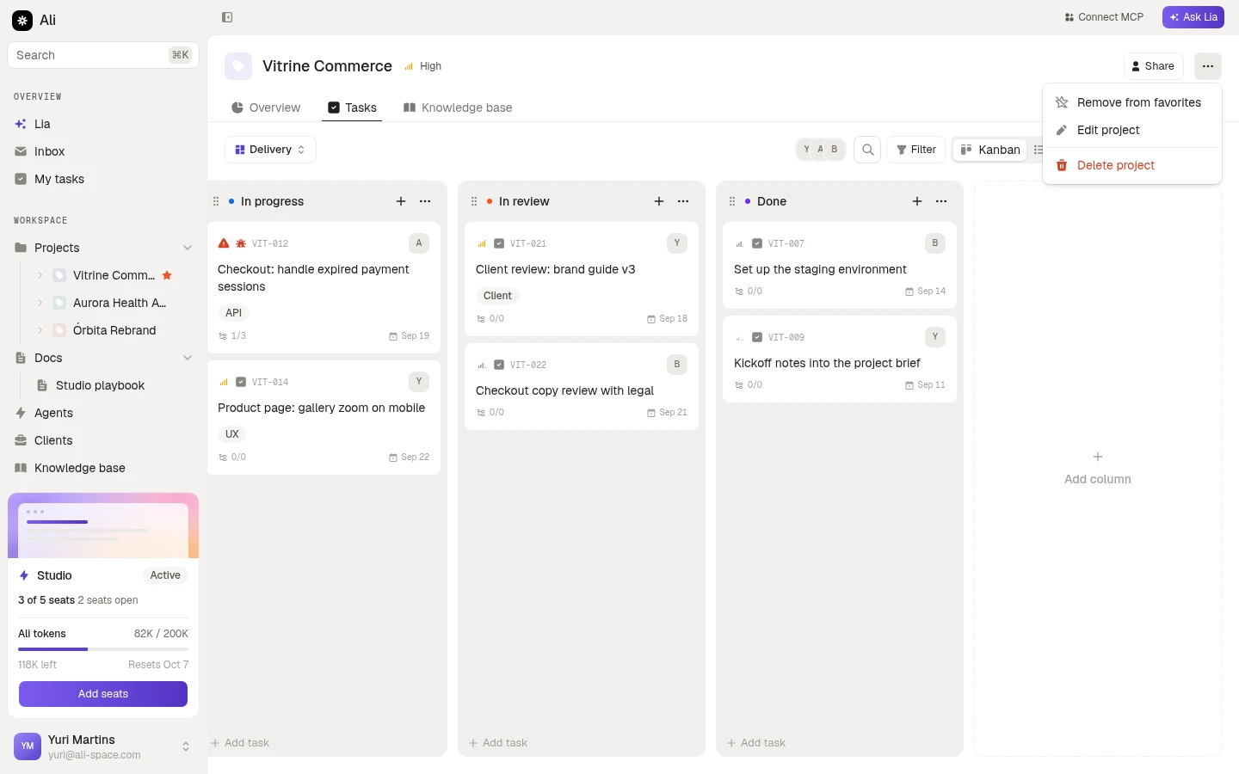Uncheck the VIT-007 task checkbox
The height and width of the screenshot is (774, 1239).
[757, 243]
